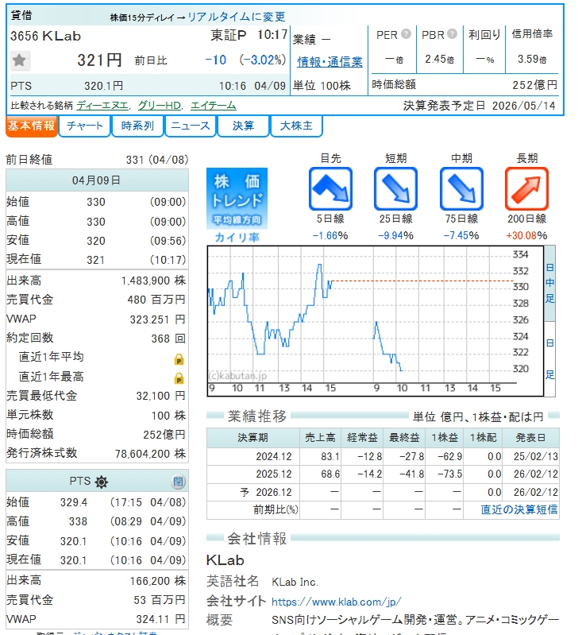This screenshot has height=635, width=582.
Task: Click the -9.94% 25日線 deviation value
Action: pyautogui.click(x=395, y=235)
